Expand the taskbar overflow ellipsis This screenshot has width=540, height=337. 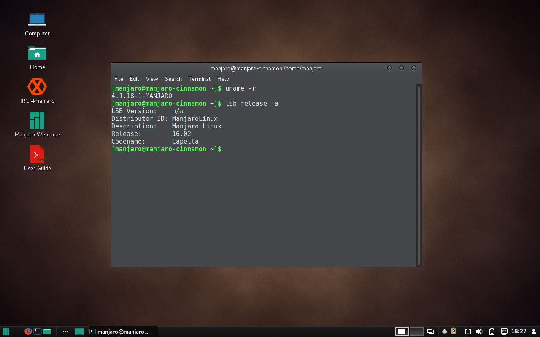click(x=65, y=332)
